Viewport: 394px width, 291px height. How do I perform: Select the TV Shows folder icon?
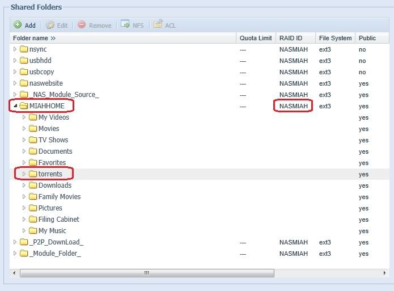pyautogui.click(x=33, y=140)
